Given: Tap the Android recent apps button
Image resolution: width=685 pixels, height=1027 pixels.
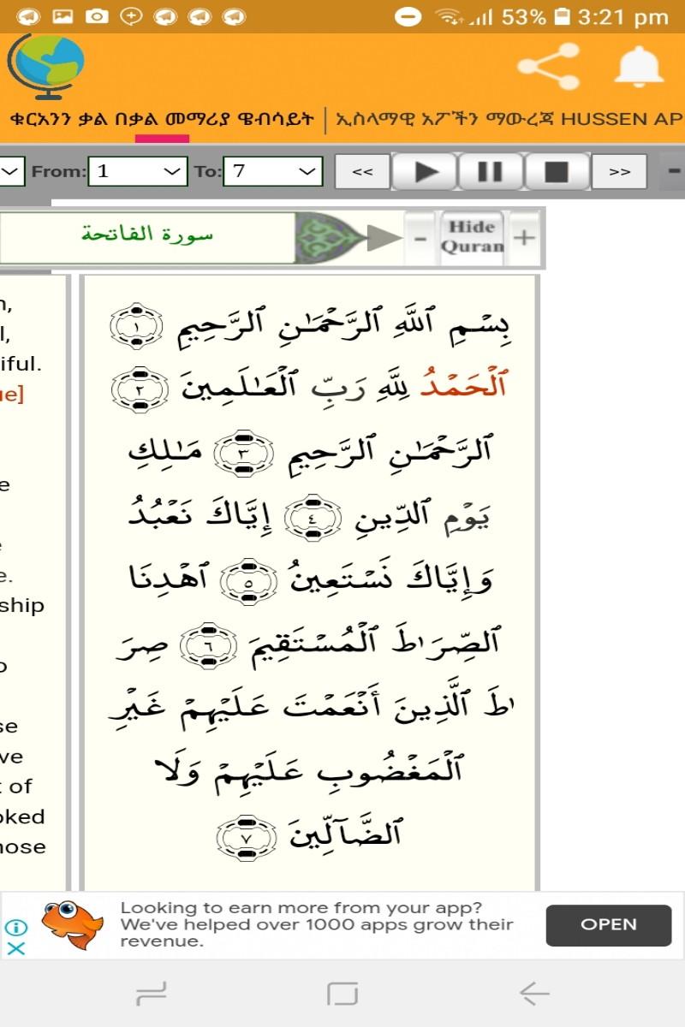Looking at the screenshot, I should click(x=152, y=994).
